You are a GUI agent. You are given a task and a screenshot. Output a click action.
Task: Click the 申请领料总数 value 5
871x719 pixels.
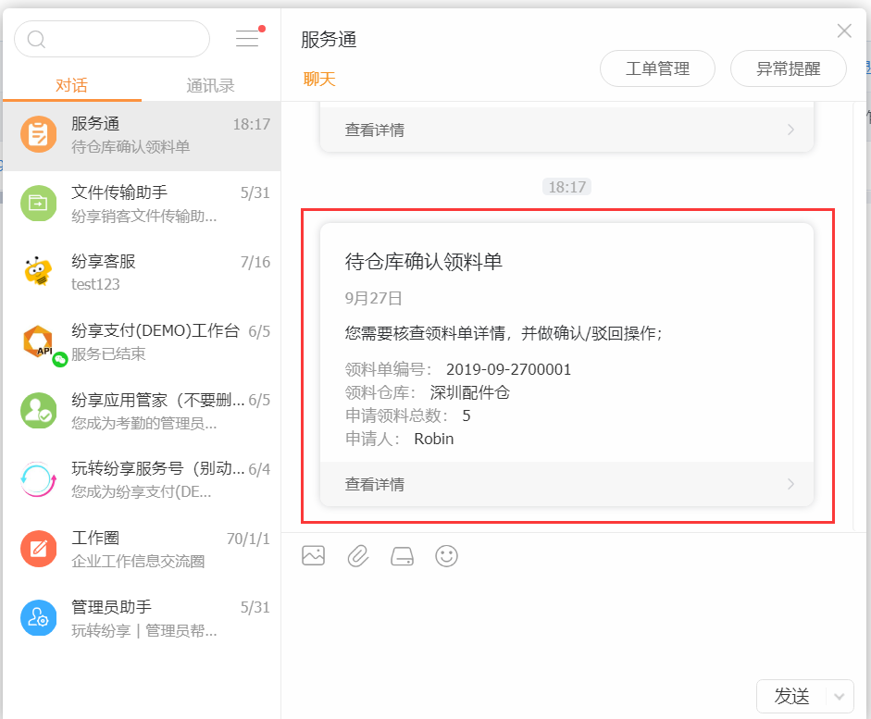(x=467, y=415)
